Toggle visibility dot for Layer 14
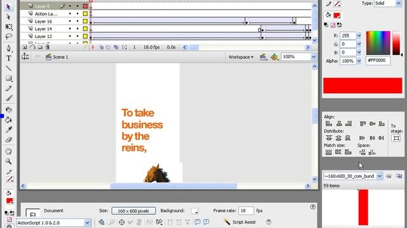The height and width of the screenshot is (228, 407). pos(70,28)
